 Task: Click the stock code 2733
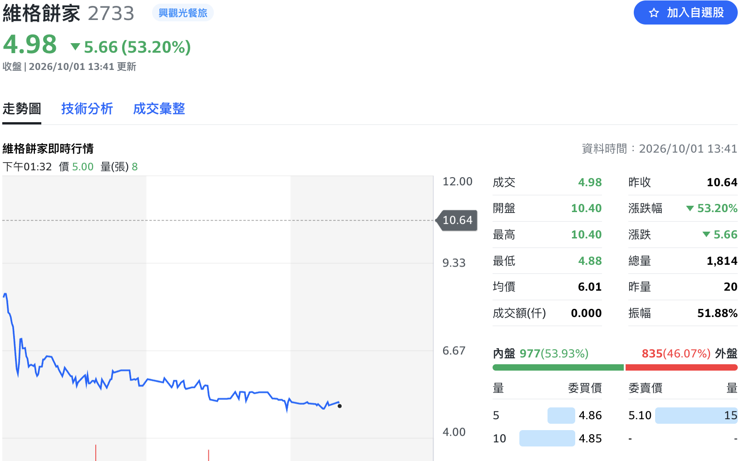(111, 14)
